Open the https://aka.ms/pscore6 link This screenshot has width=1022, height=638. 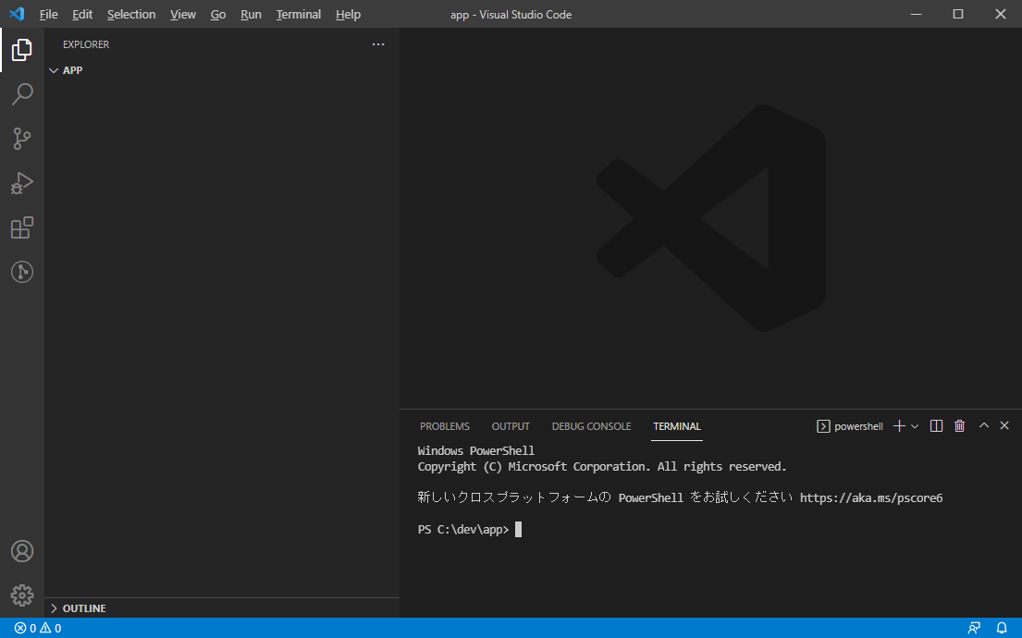coord(871,497)
